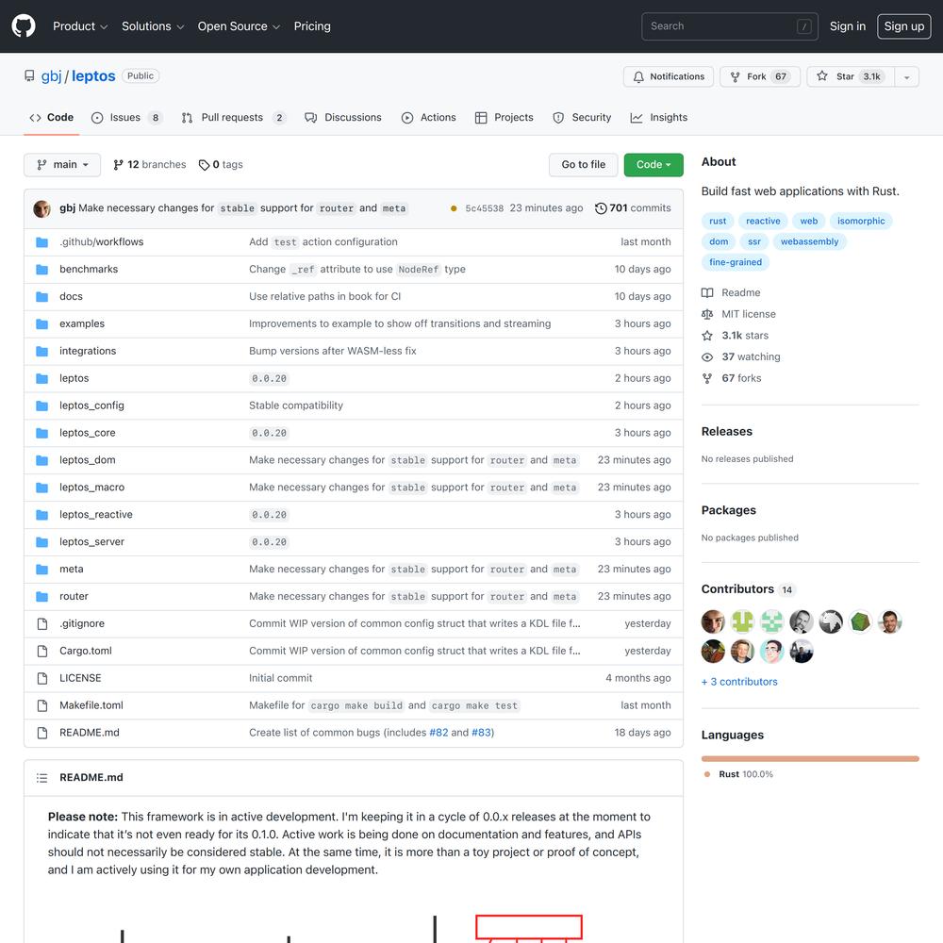Click the fork icon beside 67 forks

(707, 378)
